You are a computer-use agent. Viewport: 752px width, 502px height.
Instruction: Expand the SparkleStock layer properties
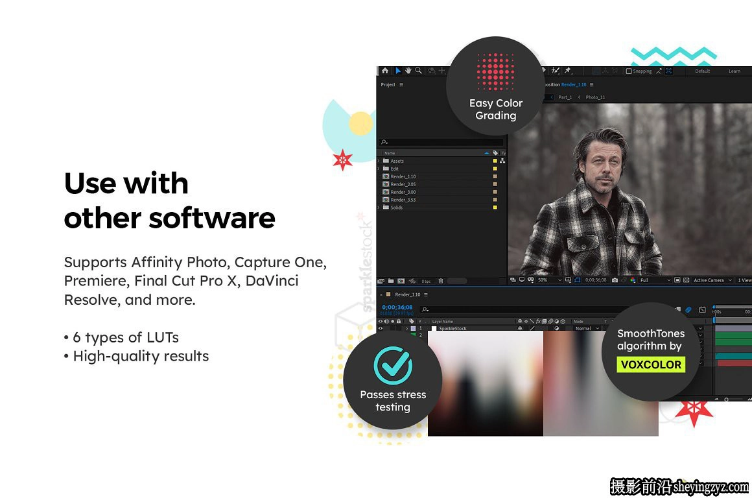[x=407, y=329]
